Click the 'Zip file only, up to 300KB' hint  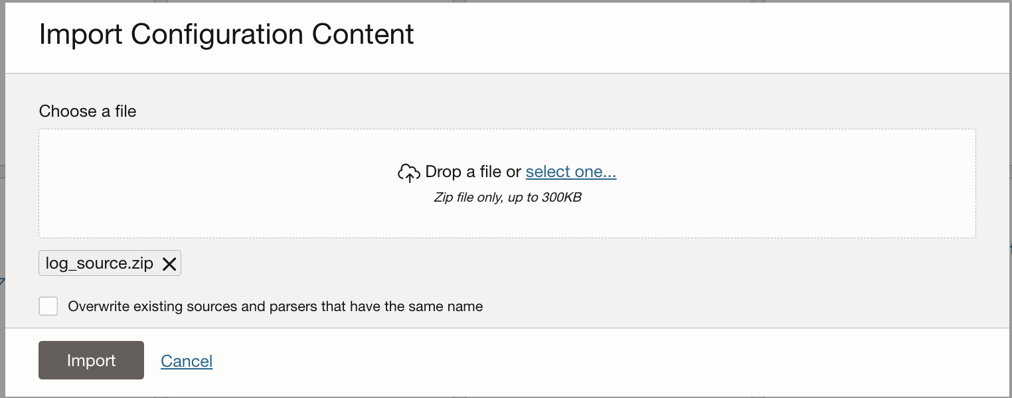click(507, 197)
